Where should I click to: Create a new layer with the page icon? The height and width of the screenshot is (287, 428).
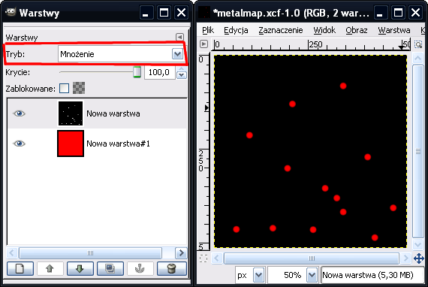(x=20, y=268)
